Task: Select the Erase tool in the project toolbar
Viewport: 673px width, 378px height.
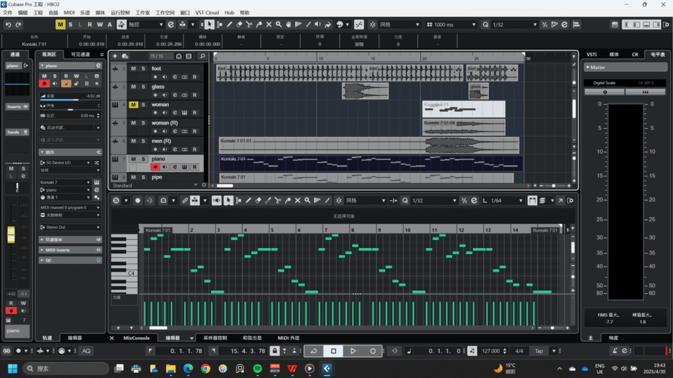Action: tap(239, 24)
